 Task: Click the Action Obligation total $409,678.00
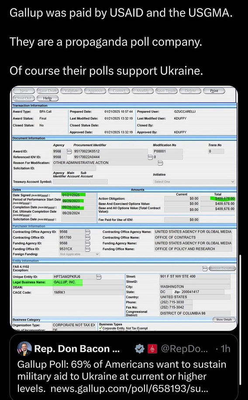(x=217, y=198)
